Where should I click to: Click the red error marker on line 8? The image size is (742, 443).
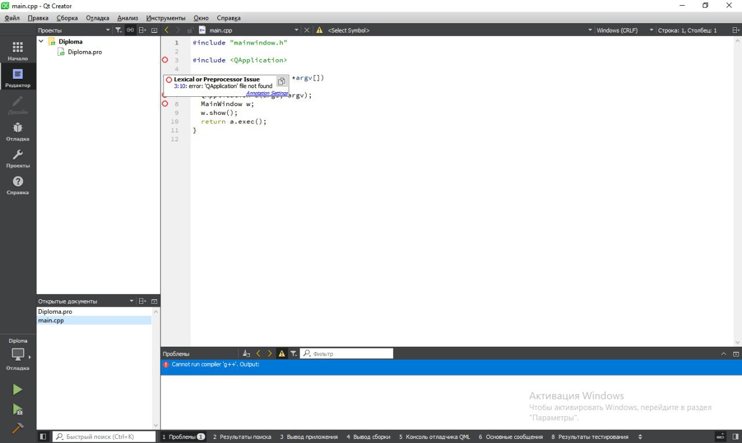165,104
